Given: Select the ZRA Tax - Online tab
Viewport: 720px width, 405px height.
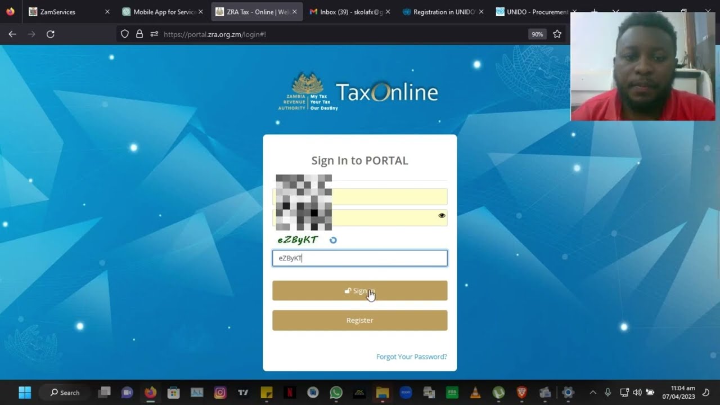Looking at the screenshot, I should pos(256,12).
